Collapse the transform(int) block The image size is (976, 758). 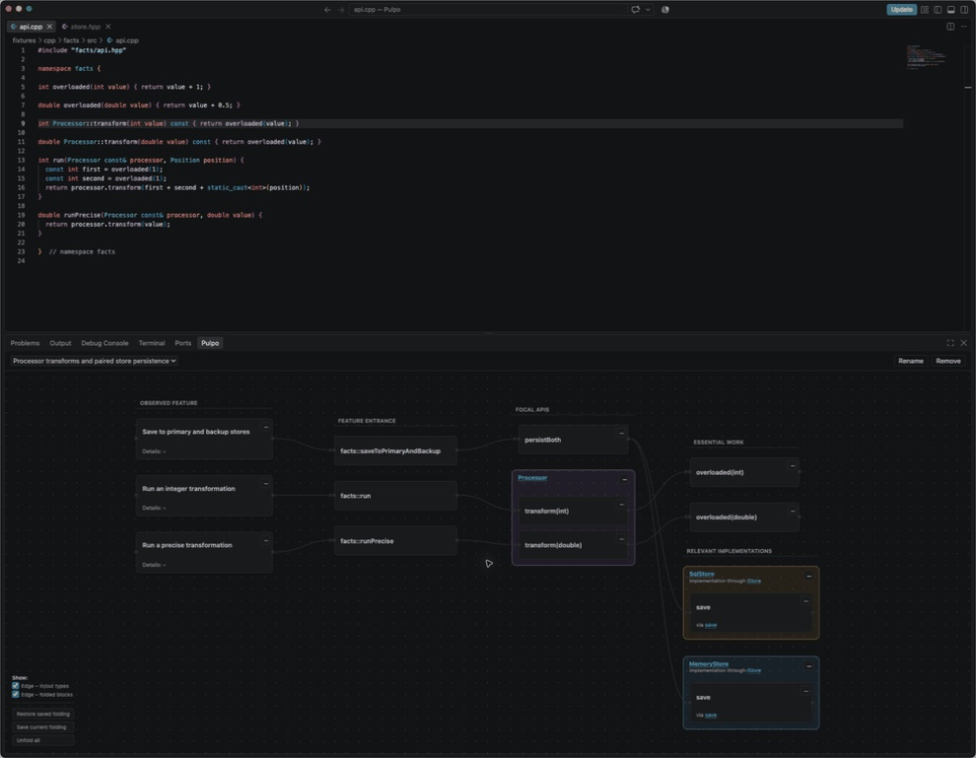pyautogui.click(x=621, y=505)
